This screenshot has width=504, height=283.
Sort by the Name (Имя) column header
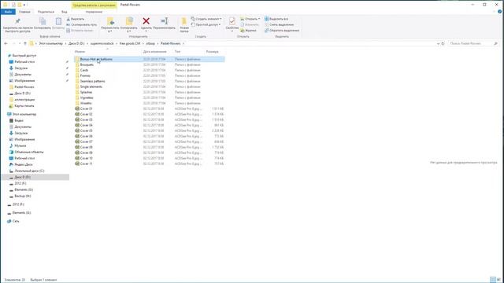click(80, 52)
